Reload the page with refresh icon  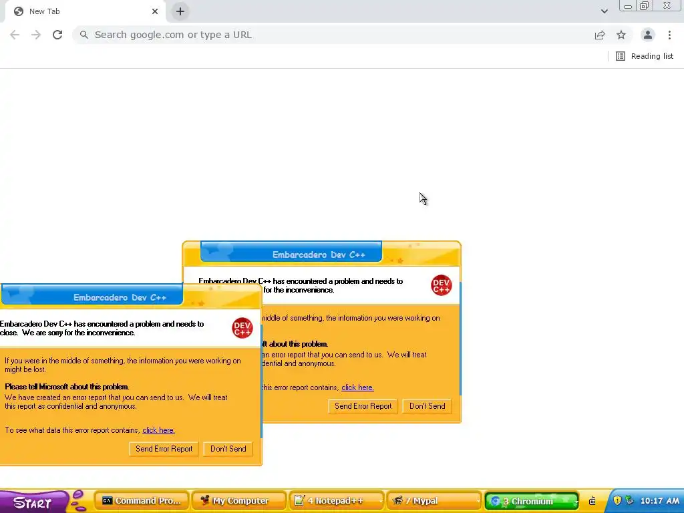click(x=57, y=35)
